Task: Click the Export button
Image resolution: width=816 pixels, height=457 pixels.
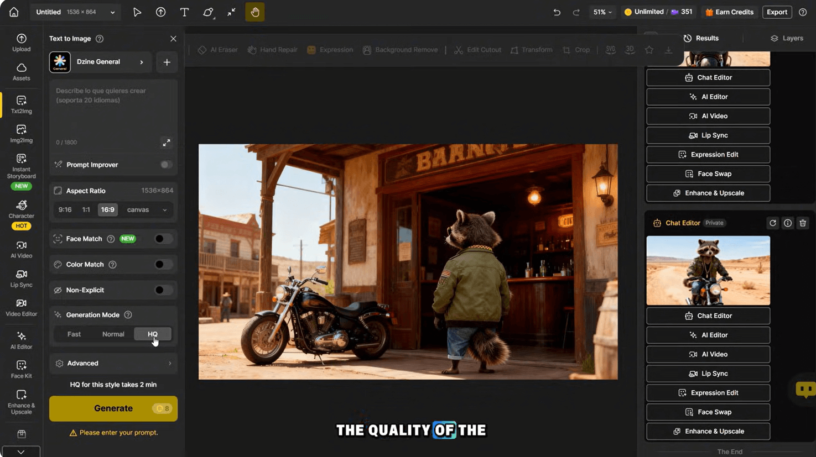Action: click(x=777, y=12)
